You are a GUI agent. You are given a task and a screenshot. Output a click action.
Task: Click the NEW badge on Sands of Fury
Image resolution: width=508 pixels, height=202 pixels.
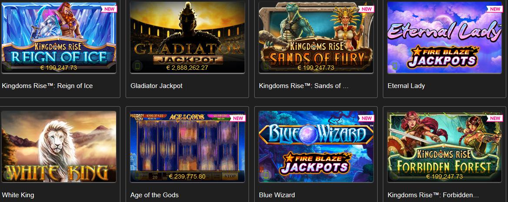(366, 9)
